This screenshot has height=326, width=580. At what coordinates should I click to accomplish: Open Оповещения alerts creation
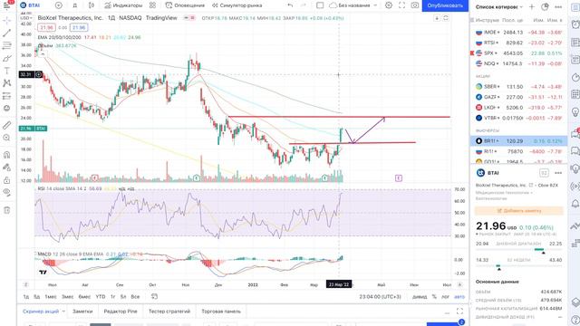click(x=185, y=5)
